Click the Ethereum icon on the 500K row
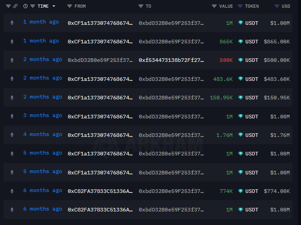 [x=12, y=60]
